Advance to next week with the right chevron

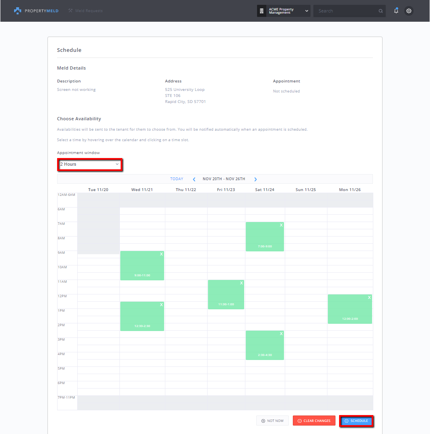coord(255,179)
